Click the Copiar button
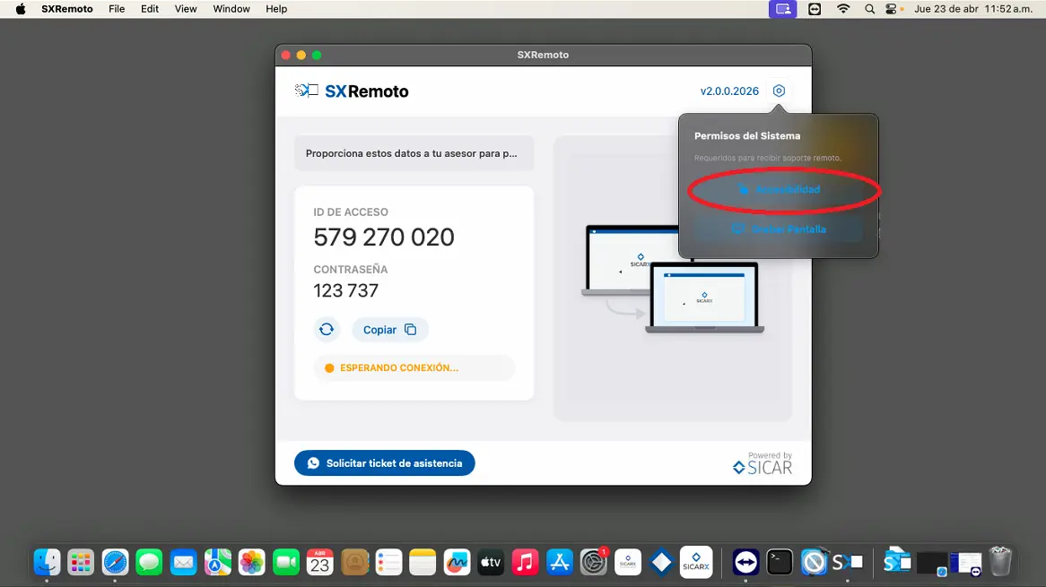 (x=389, y=330)
